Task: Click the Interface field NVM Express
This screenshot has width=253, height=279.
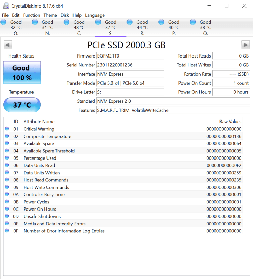Action: 130,74
